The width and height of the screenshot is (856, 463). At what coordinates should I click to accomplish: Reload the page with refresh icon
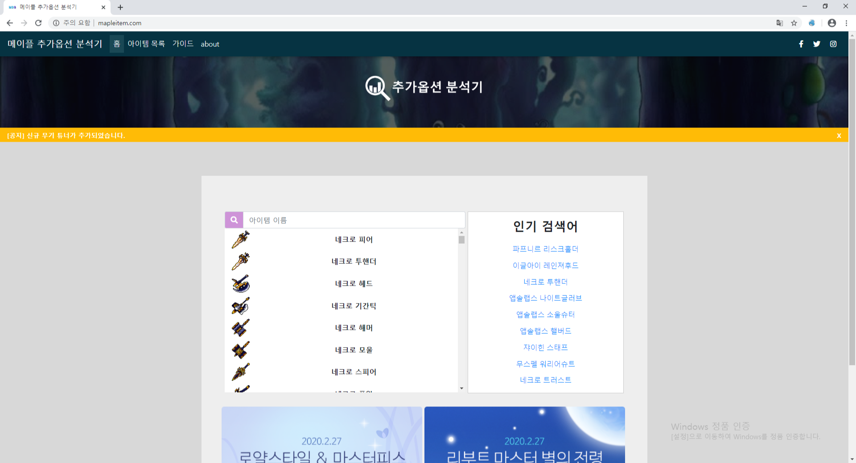[x=38, y=23]
